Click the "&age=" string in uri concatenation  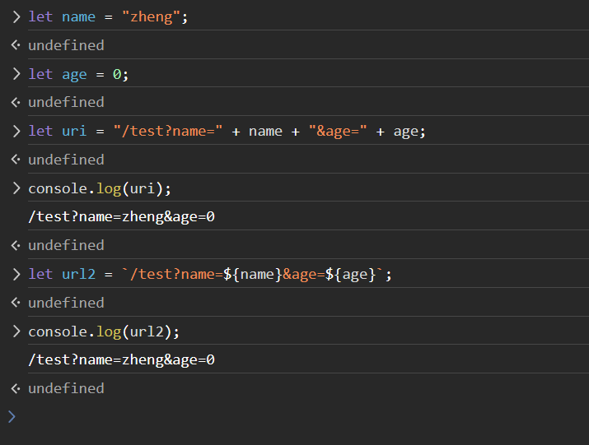pos(338,131)
